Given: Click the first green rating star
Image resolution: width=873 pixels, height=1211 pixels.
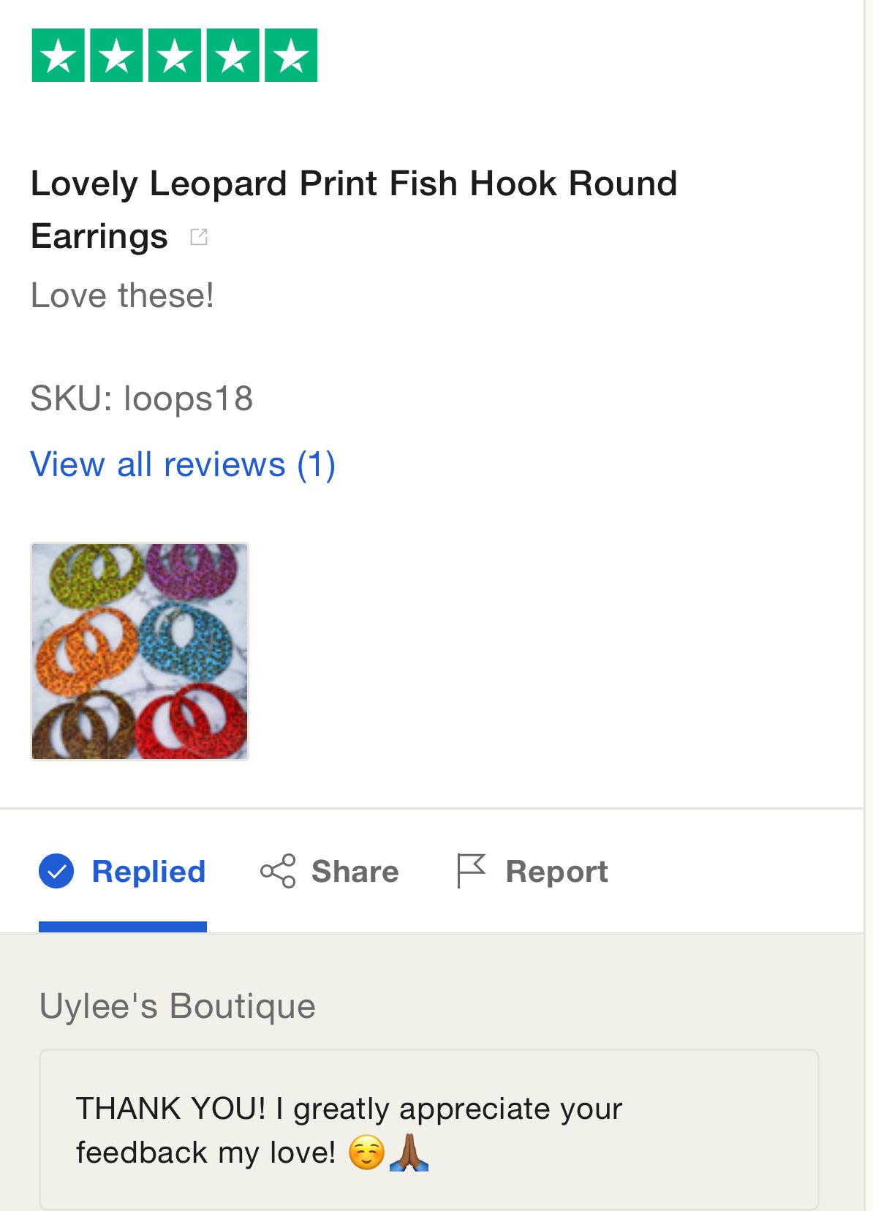Looking at the screenshot, I should 58,56.
